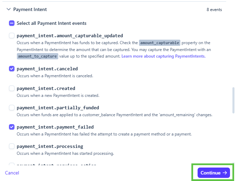
Task: Click the Cancel link
Action: click(12, 173)
